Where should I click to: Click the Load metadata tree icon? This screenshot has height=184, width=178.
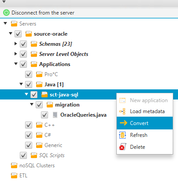(x=122, y=111)
